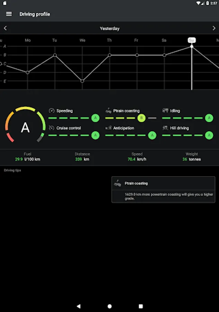Click the Hill driving icon

pos(165,128)
